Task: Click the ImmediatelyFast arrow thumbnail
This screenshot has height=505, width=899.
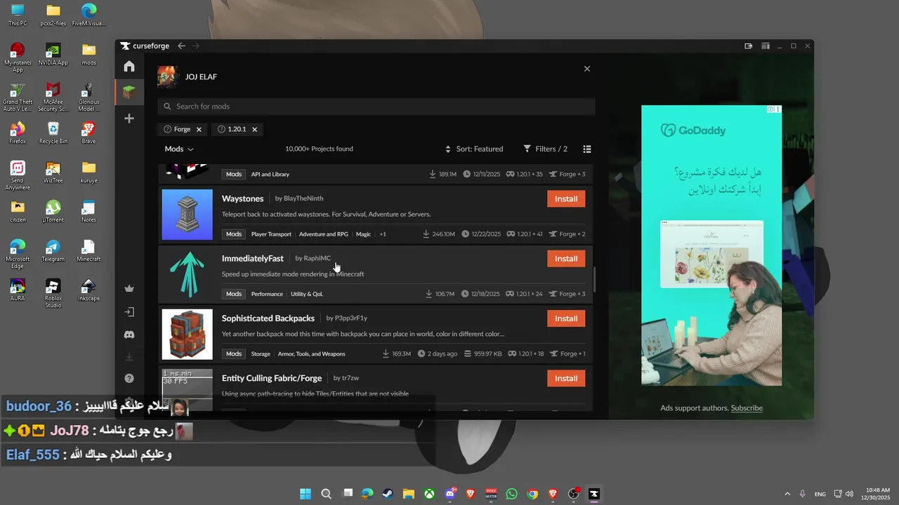Action: coord(187,274)
